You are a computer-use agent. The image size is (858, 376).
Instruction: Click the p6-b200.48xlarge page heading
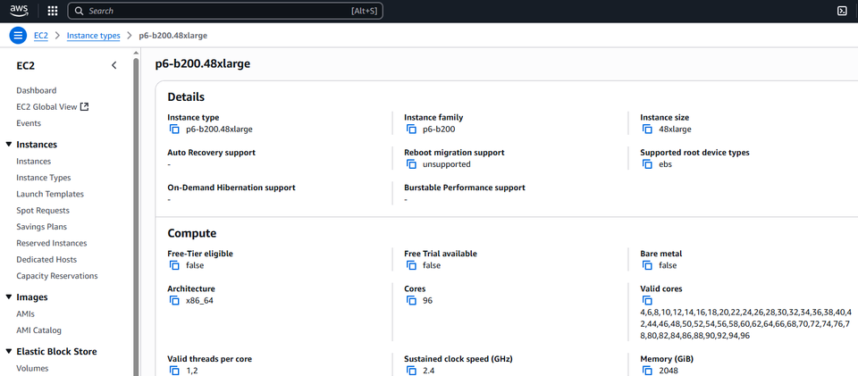[203, 64]
